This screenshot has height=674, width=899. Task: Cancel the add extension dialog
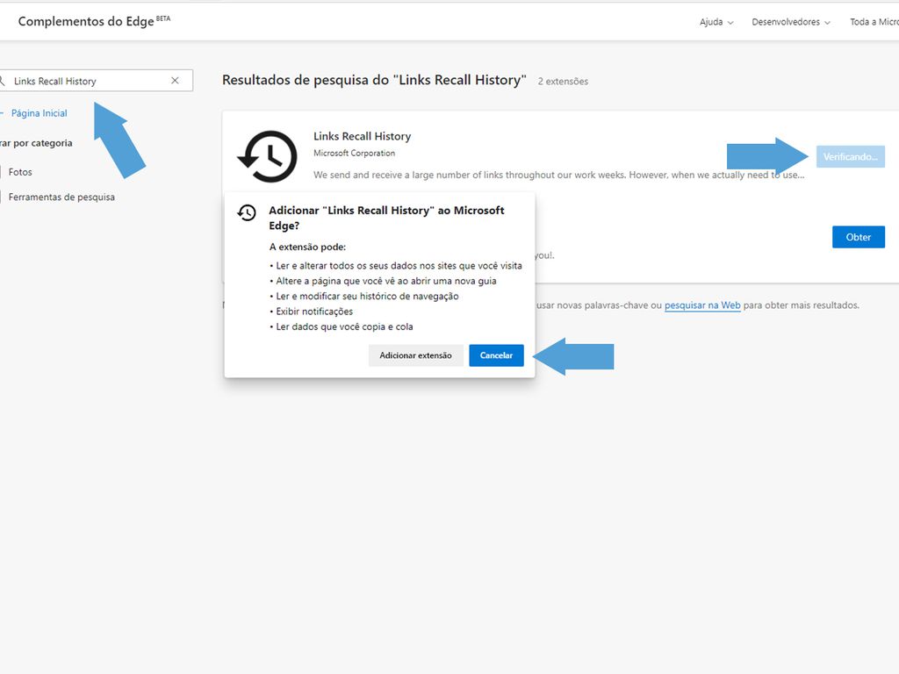pyautogui.click(x=496, y=355)
